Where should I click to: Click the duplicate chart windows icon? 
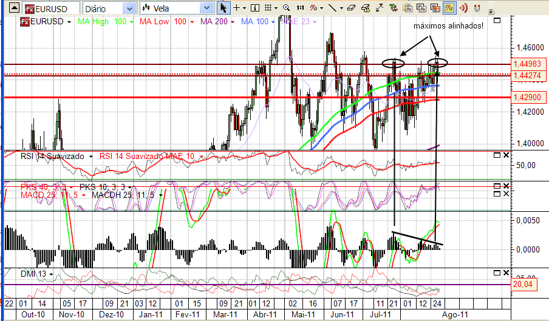tap(421, 8)
